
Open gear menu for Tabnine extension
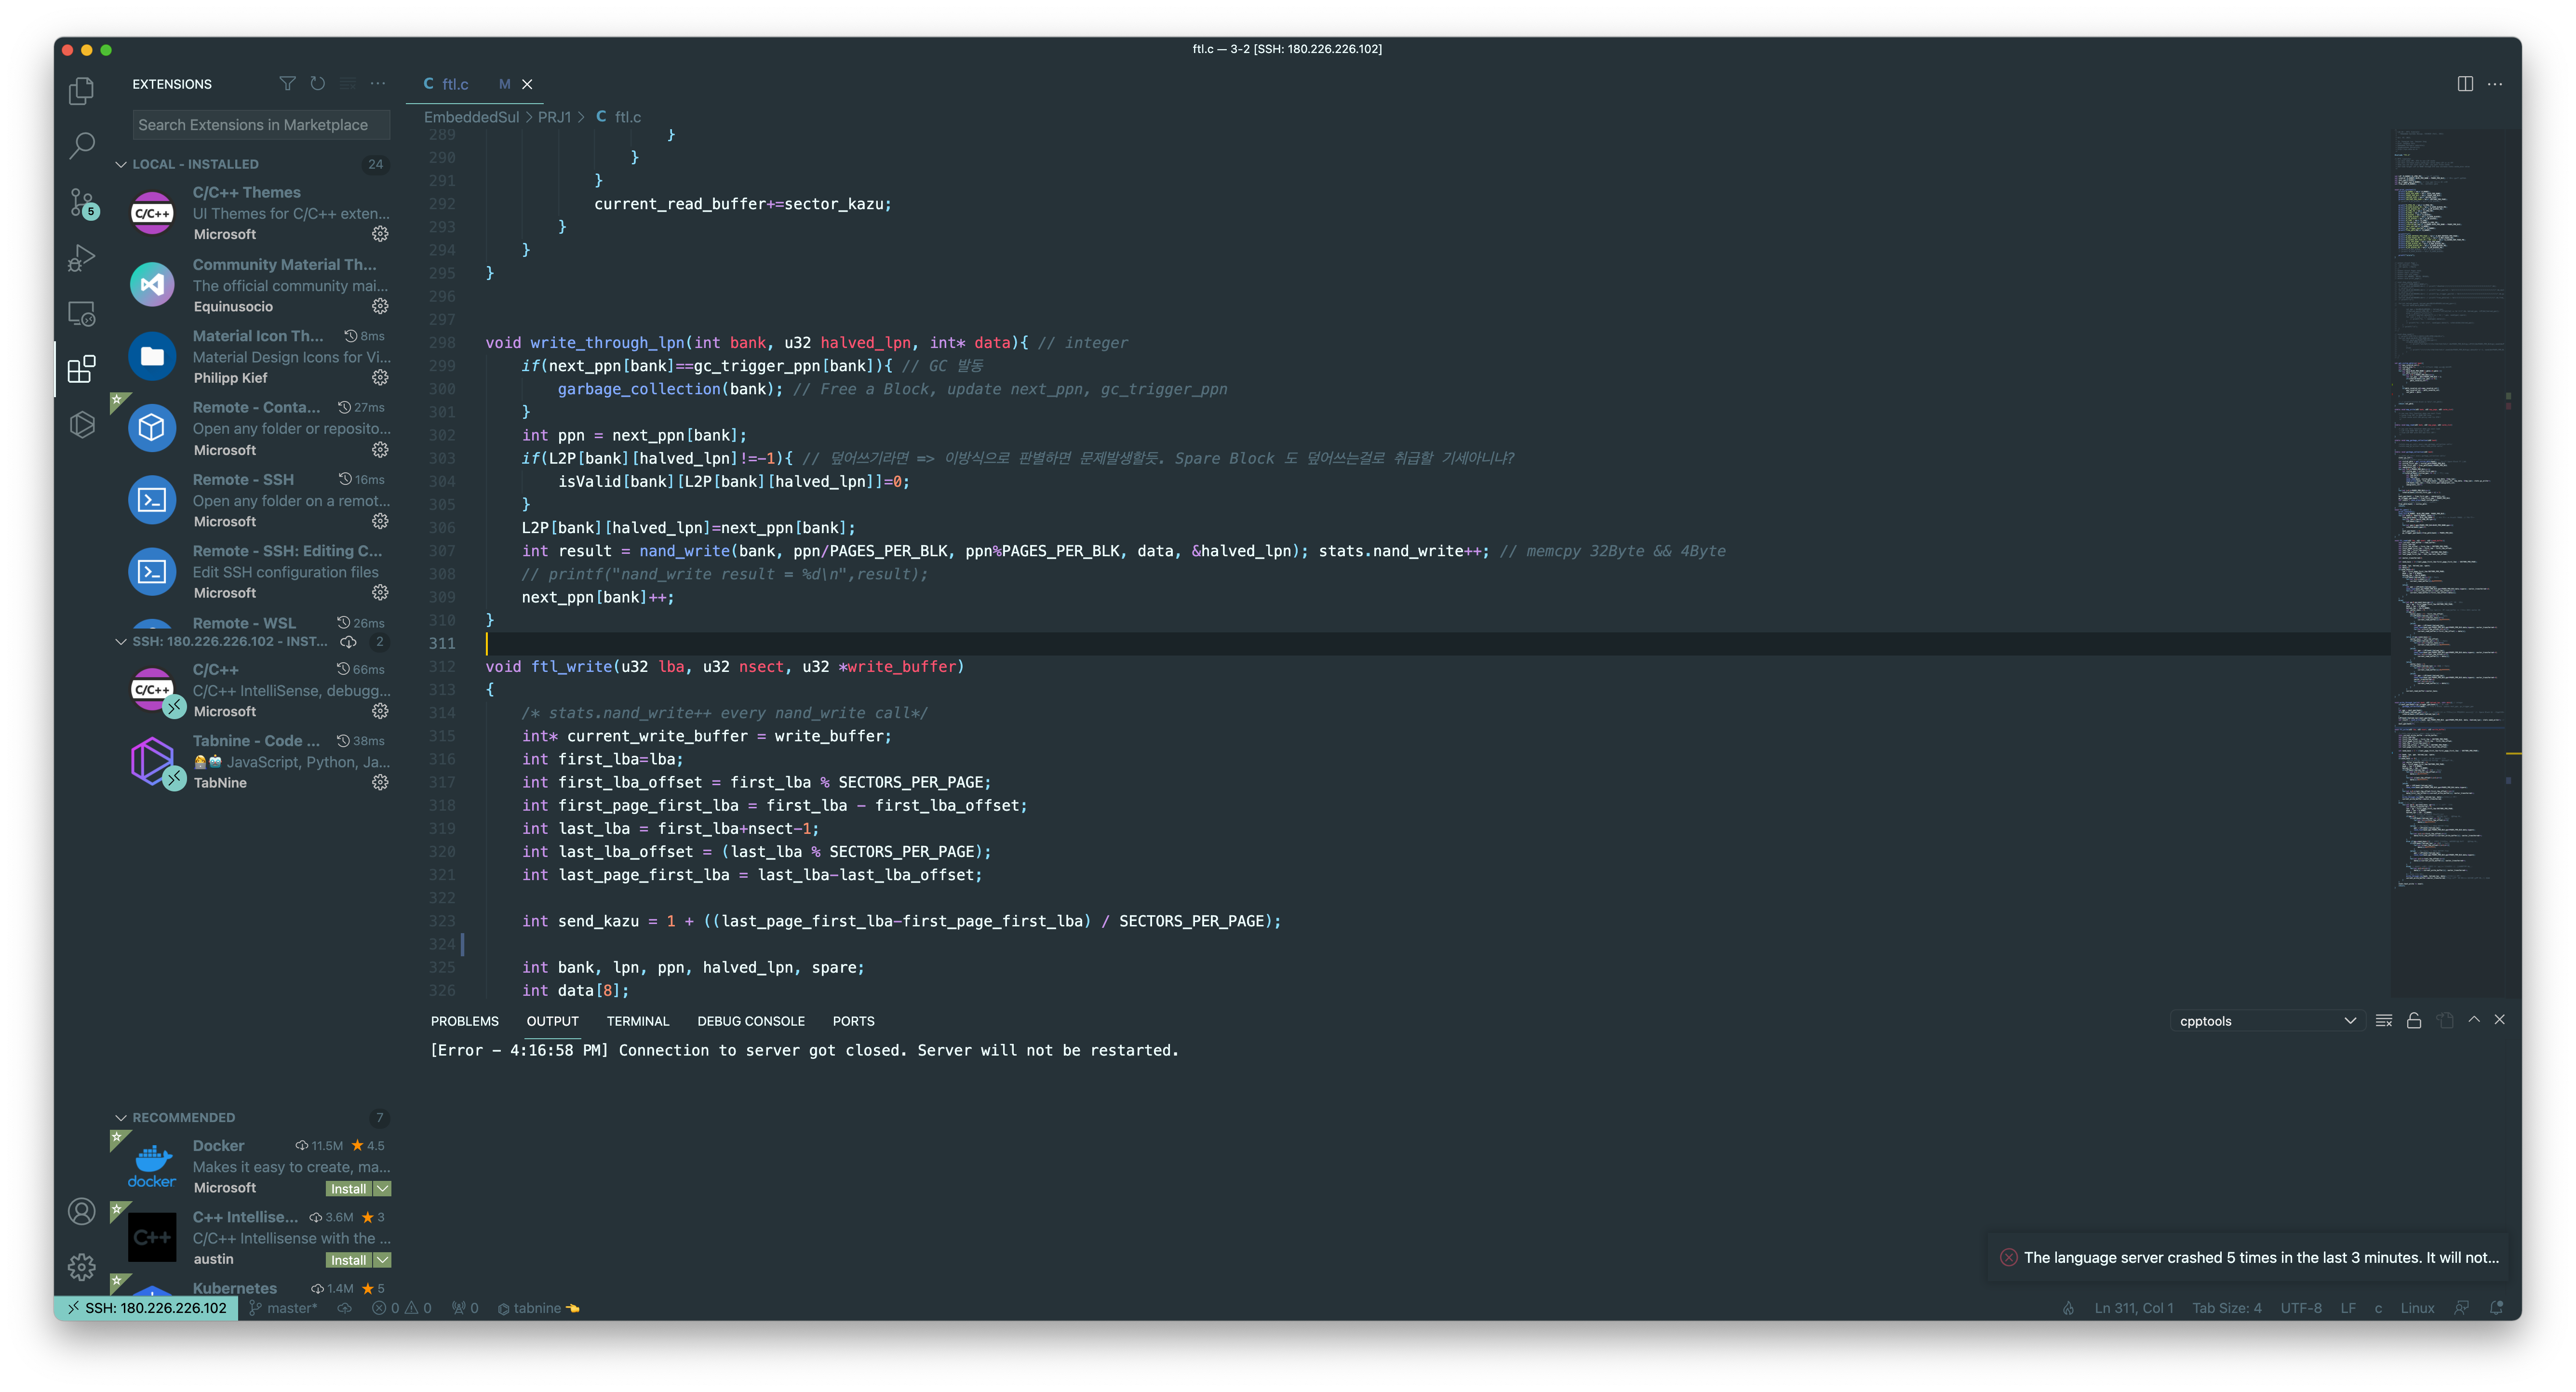380,783
